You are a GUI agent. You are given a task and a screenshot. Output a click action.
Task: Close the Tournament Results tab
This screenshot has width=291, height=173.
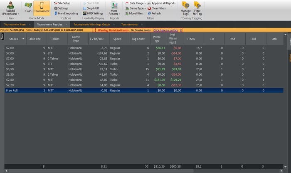pos(67,25)
